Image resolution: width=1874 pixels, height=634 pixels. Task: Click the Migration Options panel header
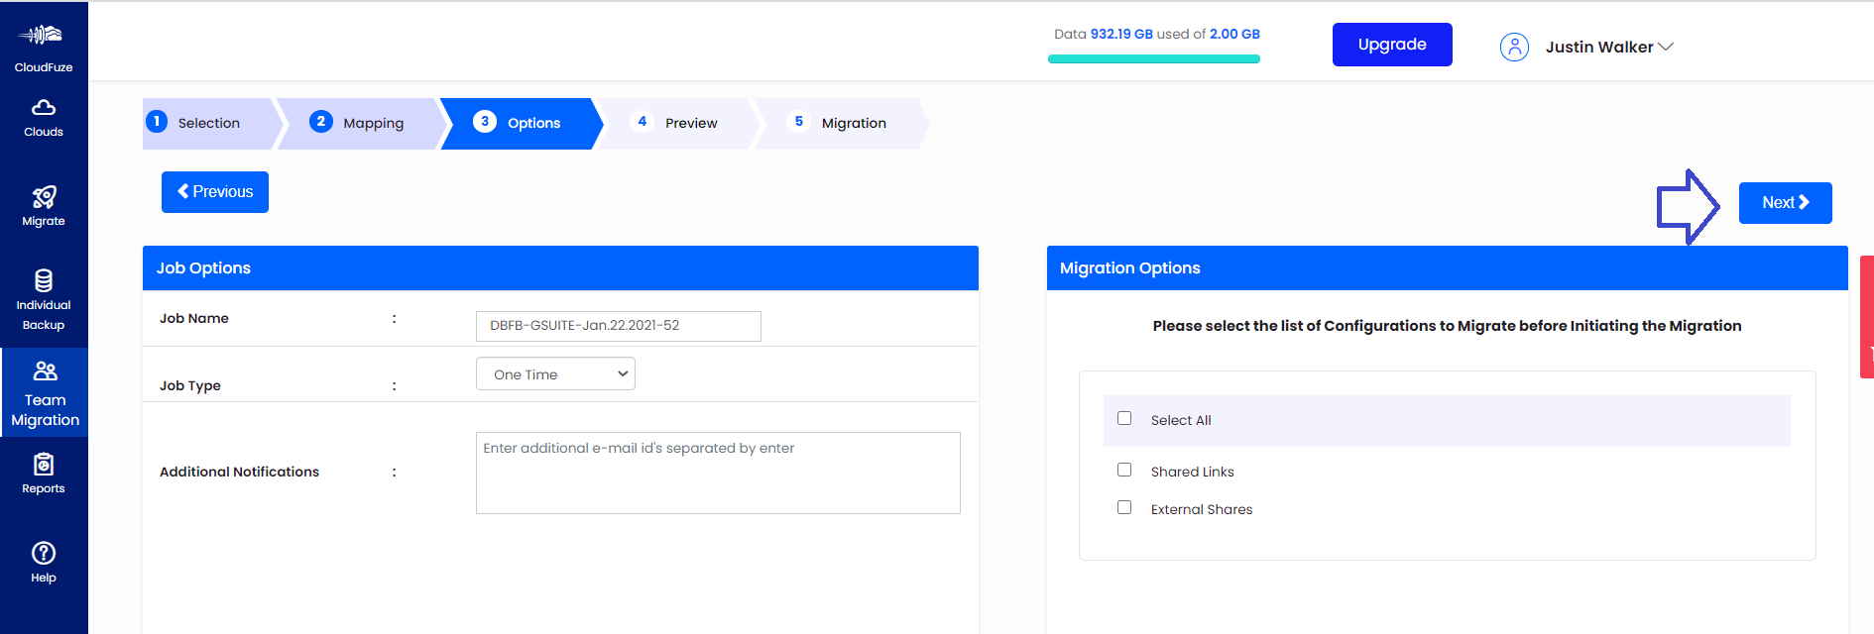click(1448, 267)
